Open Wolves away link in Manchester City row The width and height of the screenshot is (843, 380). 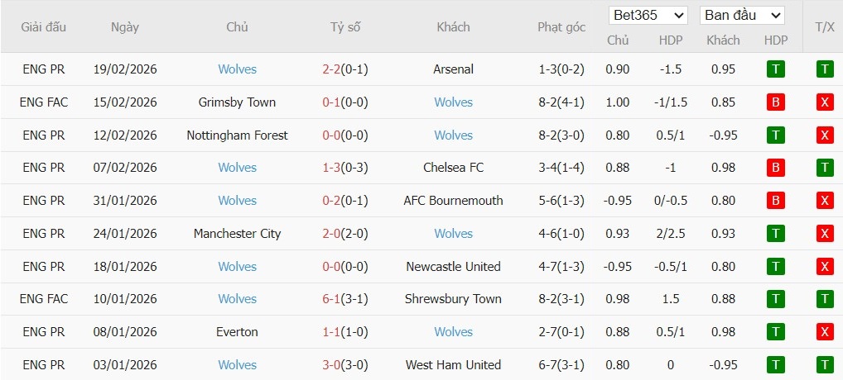(453, 234)
